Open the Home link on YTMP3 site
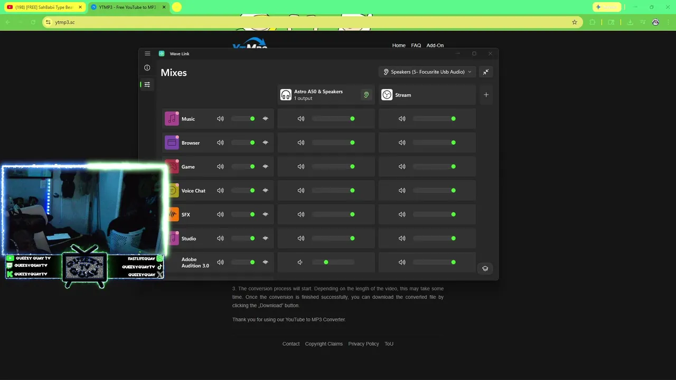Image resolution: width=676 pixels, height=380 pixels. (x=399, y=45)
